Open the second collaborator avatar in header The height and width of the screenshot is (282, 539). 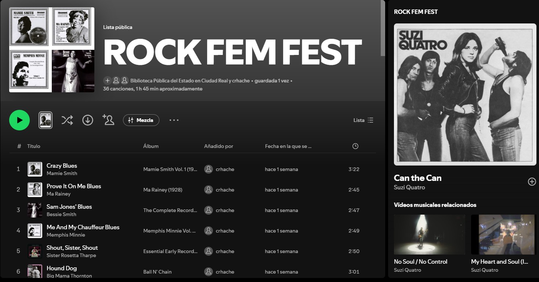coord(124,81)
